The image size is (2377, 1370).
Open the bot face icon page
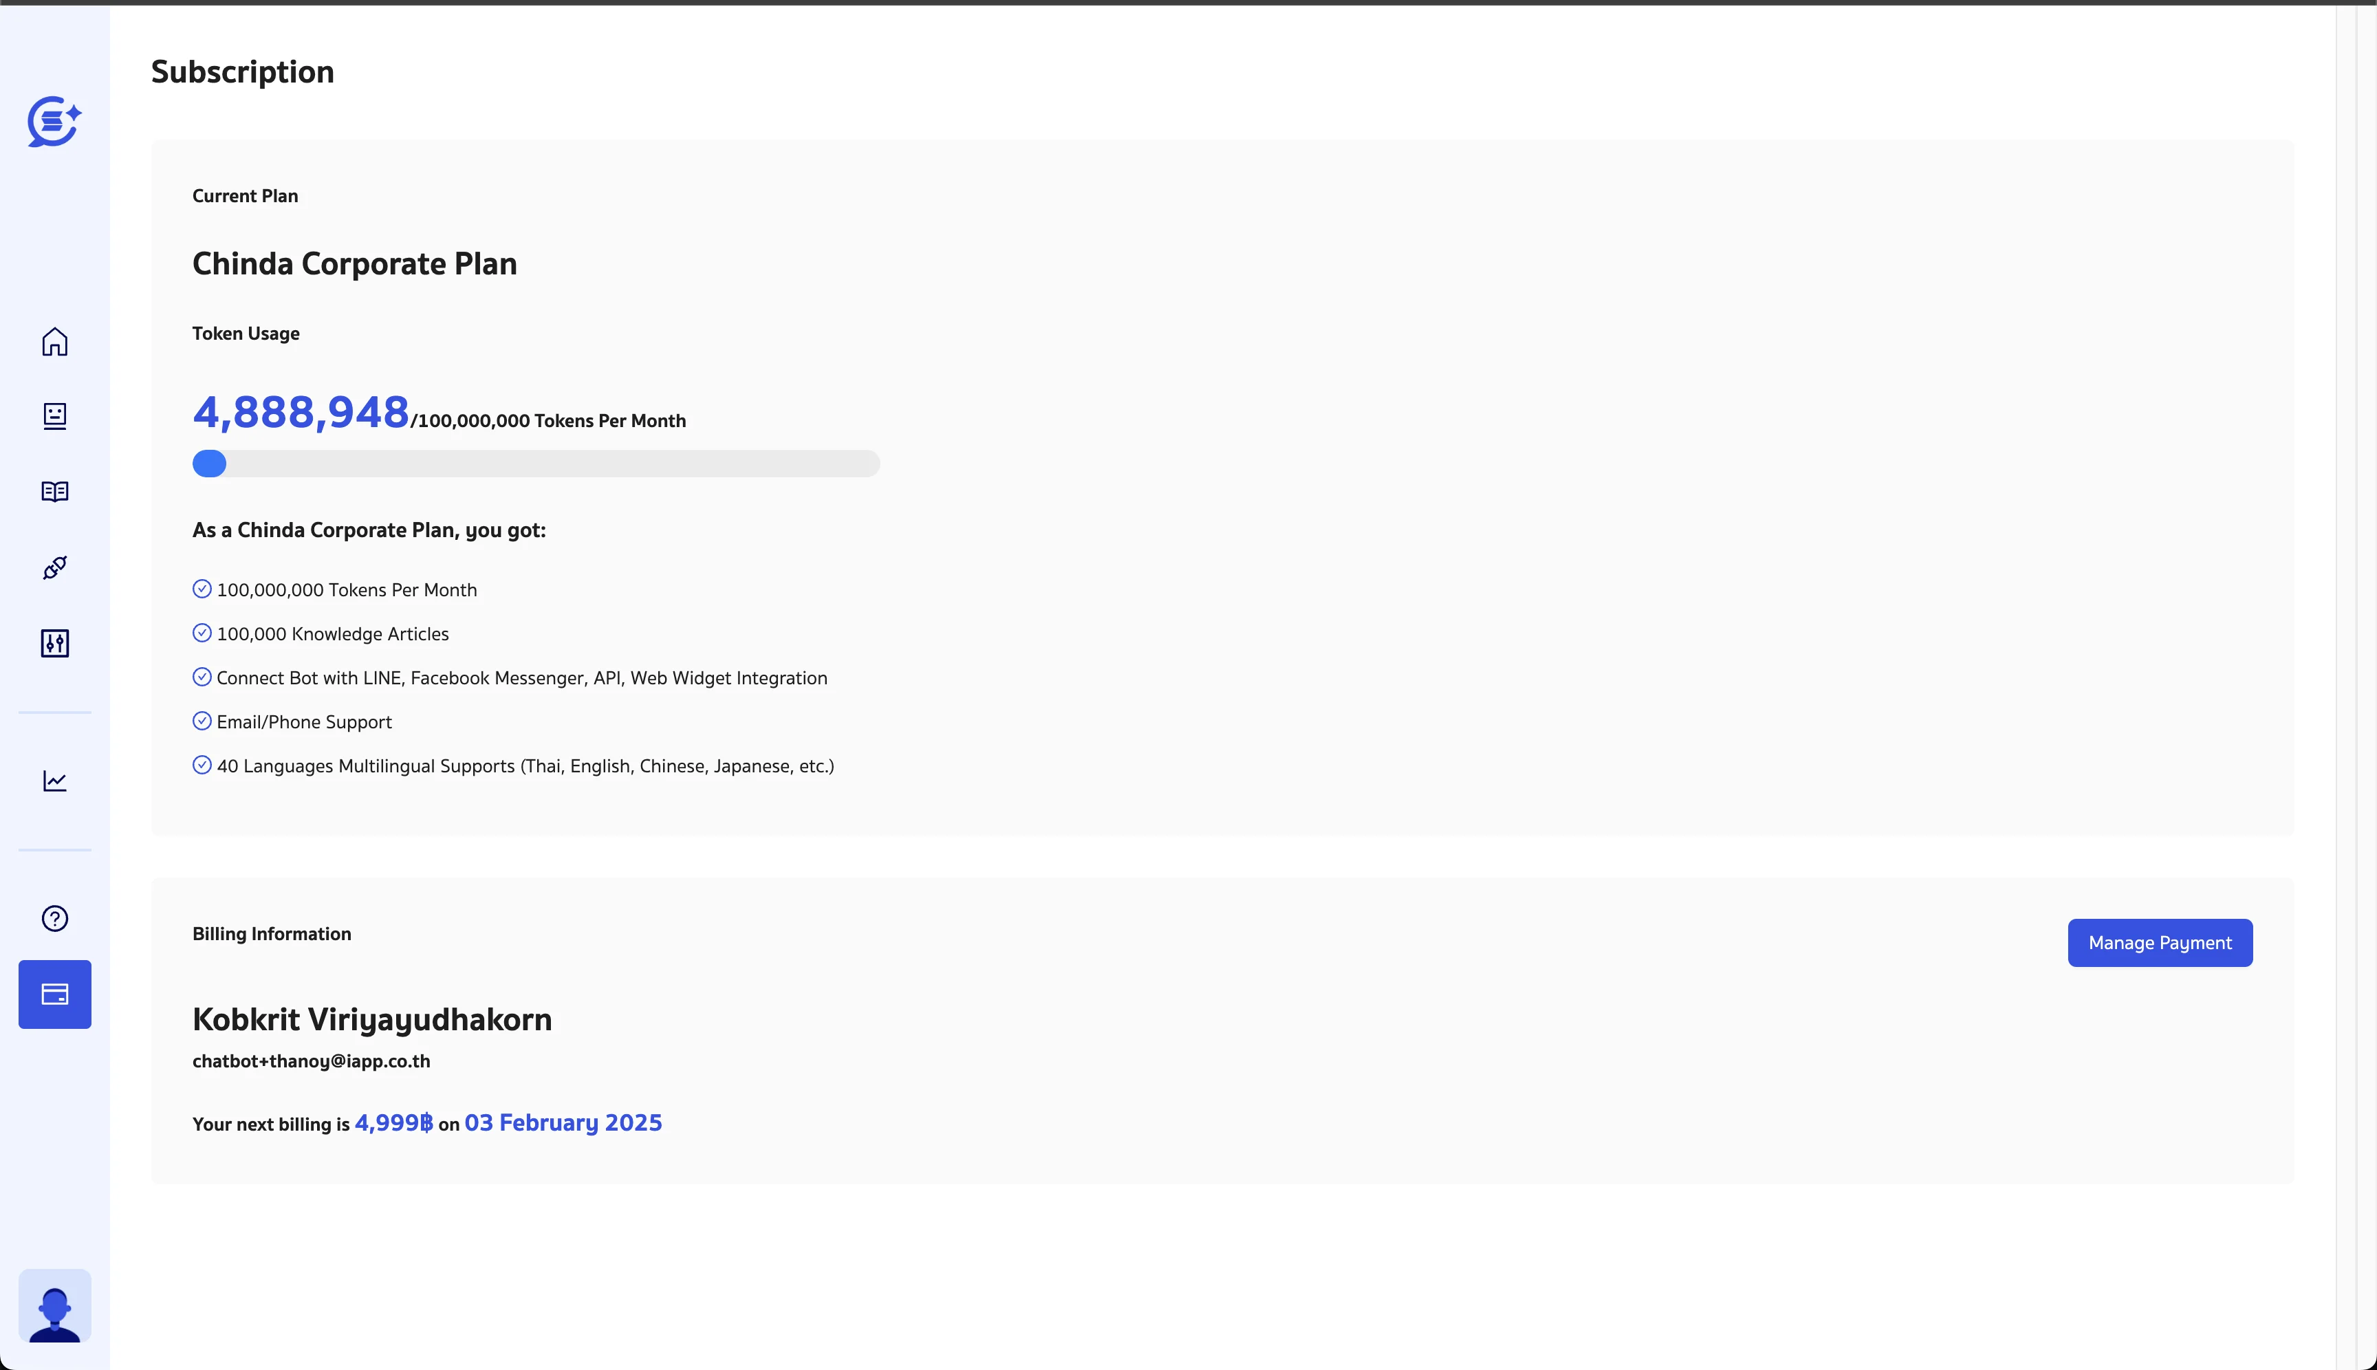(54, 416)
